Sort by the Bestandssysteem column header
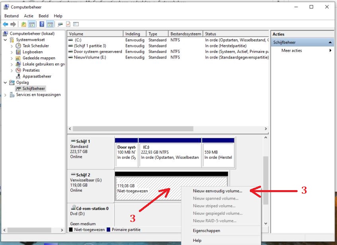Viewport: 337px width, 245px height. pos(186,34)
